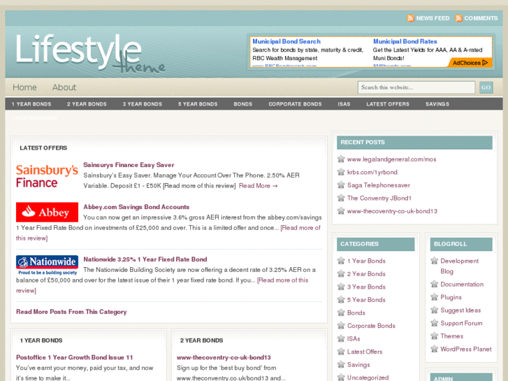Screen dimensions: 508x381
Task: Open Postoffice 1 Year Growth Bond Issue 11
Action: [75, 357]
